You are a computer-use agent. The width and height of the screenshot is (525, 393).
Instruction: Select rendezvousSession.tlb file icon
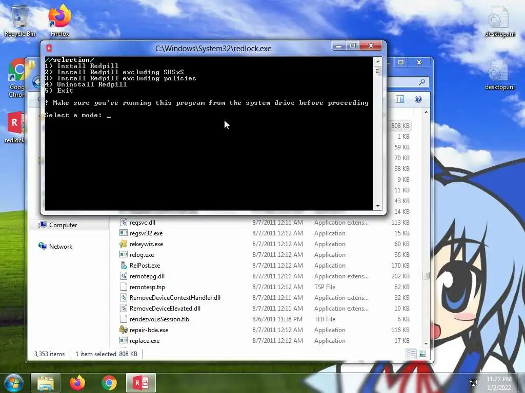coord(124,319)
